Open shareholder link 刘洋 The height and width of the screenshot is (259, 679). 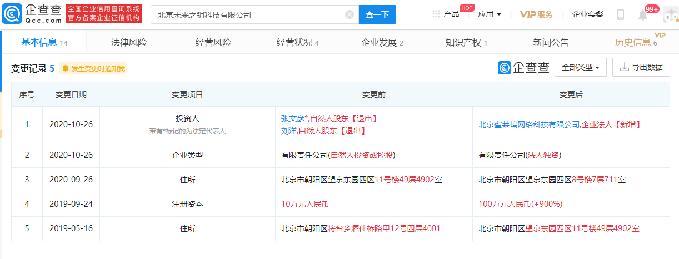point(288,131)
